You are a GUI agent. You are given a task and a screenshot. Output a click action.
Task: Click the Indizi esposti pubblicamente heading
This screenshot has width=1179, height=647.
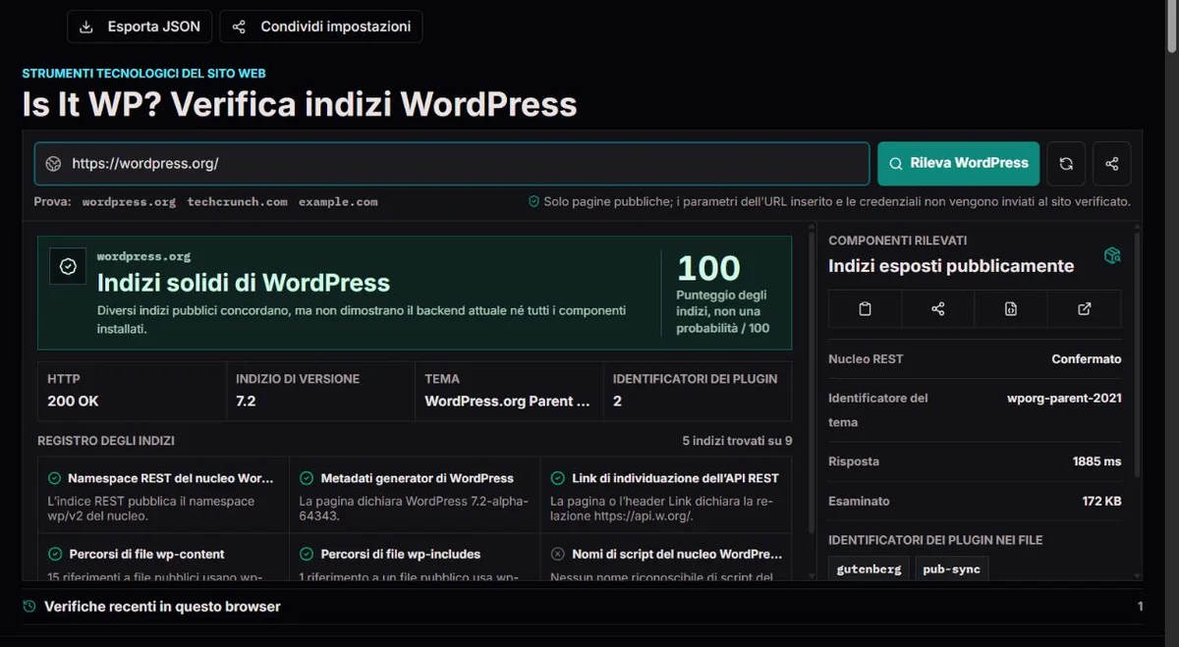pos(951,266)
